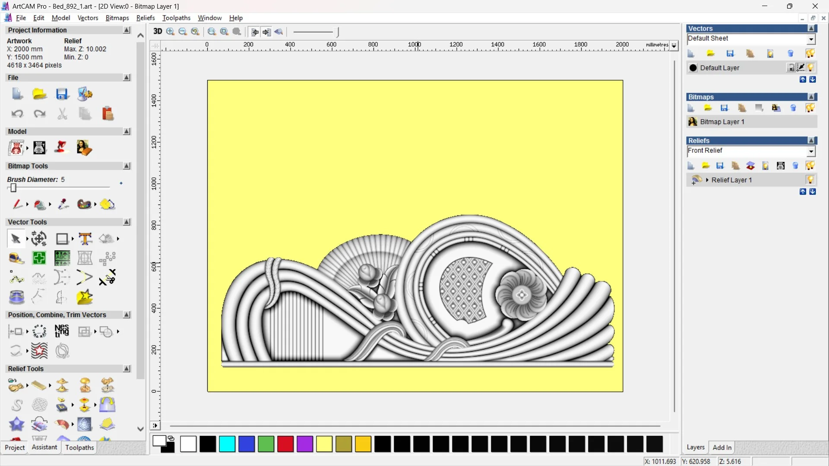Toggle Default Layer visibility bulb

pyautogui.click(x=811, y=68)
